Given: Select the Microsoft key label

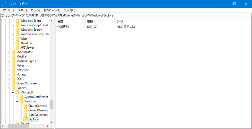Looking at the screenshot, I should [x=27, y=93].
